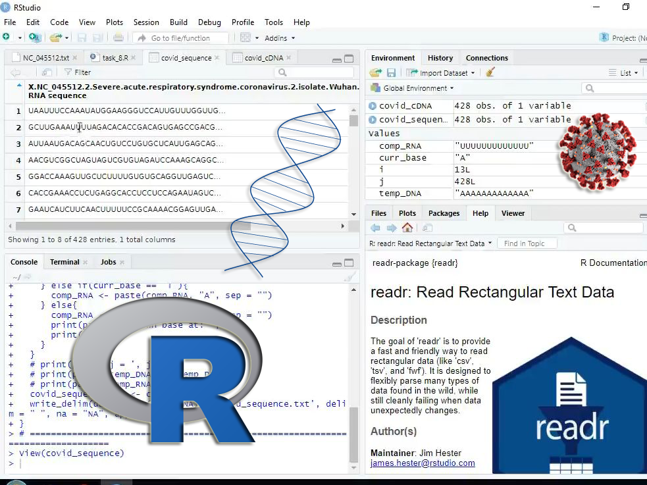The height and width of the screenshot is (485, 647).
Task: Click row 3 sequence AUUAAUGACAGCAAC
Action: [126, 143]
